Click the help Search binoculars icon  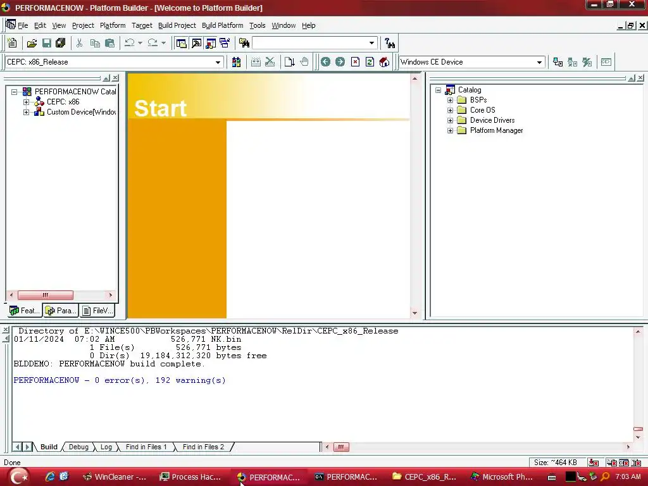(390, 43)
